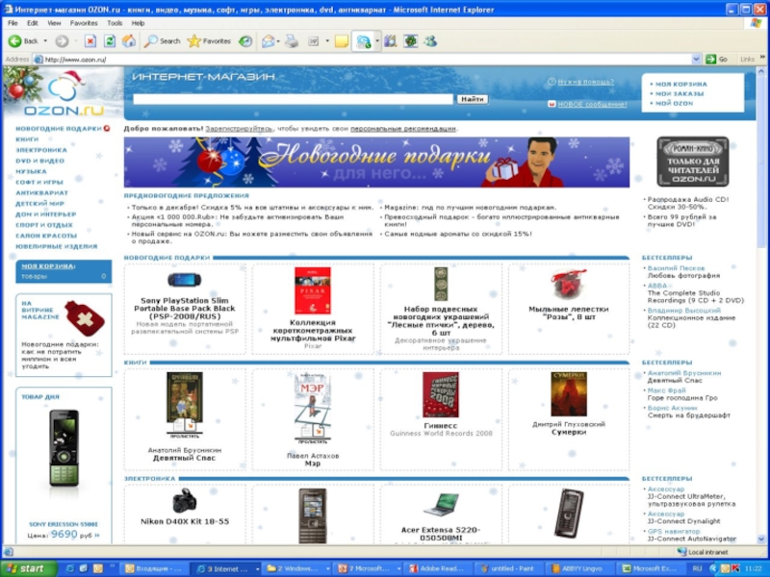
Task: Open the File menu
Action: [13, 23]
